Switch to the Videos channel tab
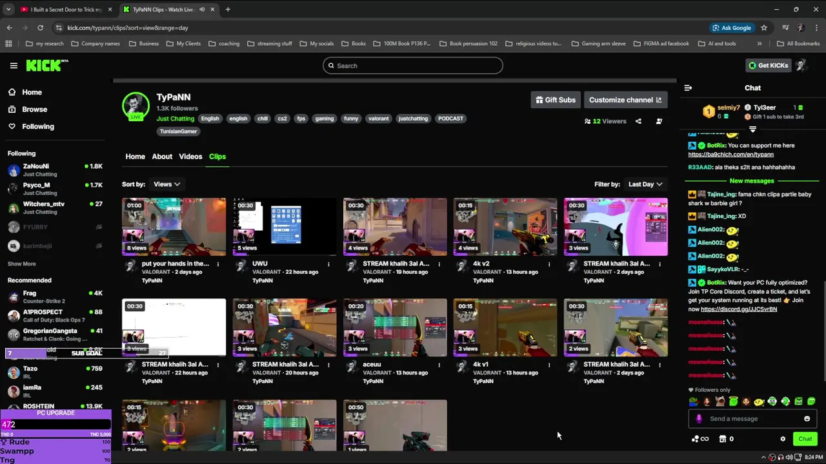Screen dimensions: 826x464 coord(190,157)
